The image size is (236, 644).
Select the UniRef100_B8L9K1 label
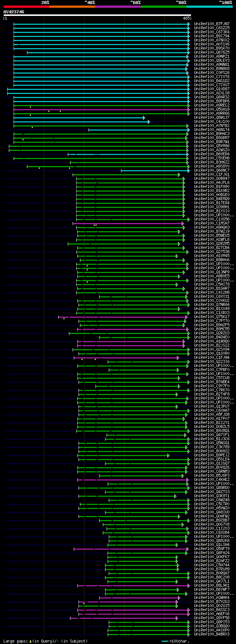[212, 585]
